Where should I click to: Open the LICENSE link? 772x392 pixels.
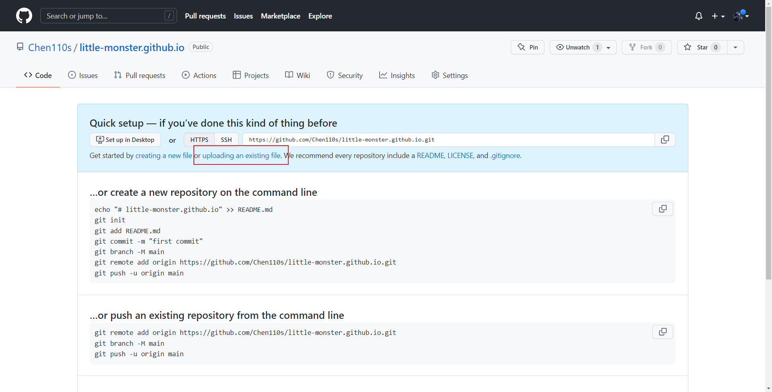pos(460,156)
